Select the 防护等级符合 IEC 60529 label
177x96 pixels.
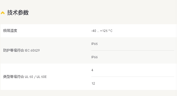[21, 50]
